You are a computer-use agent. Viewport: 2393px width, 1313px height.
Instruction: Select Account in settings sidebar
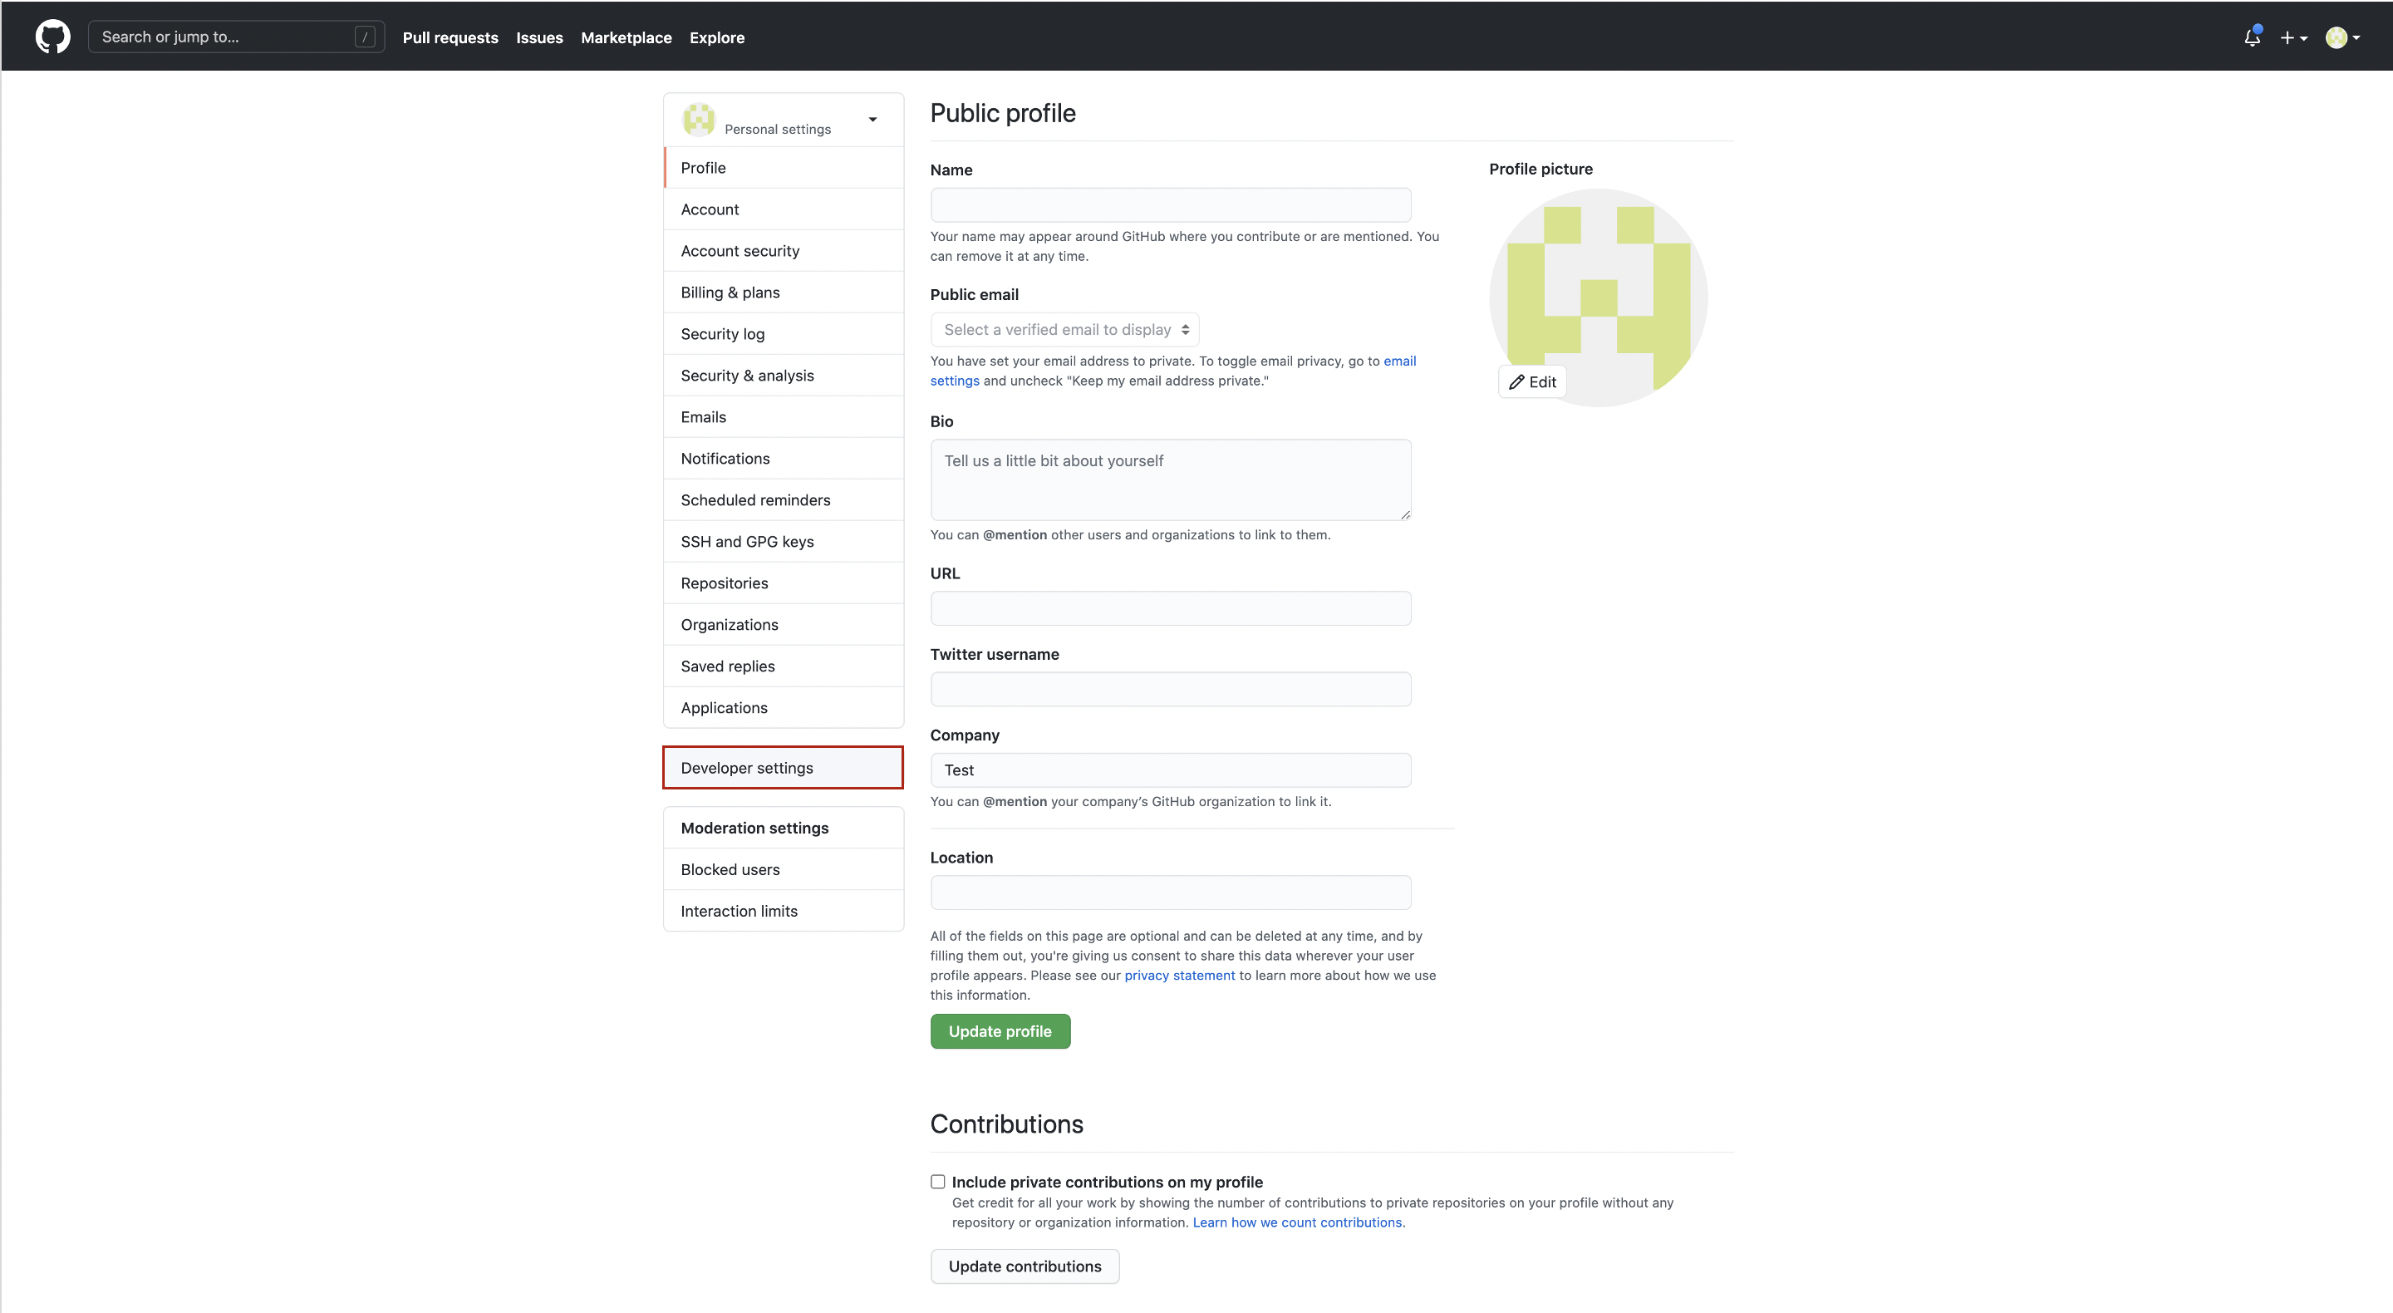click(783, 209)
